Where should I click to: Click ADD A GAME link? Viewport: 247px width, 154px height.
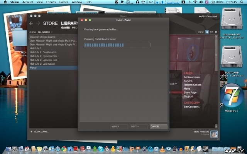(x=41, y=132)
